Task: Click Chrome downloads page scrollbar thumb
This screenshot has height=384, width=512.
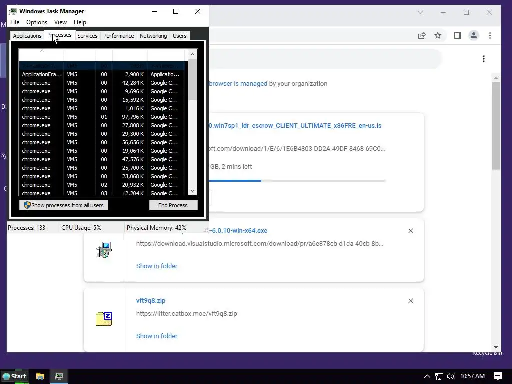Action: (x=496, y=125)
